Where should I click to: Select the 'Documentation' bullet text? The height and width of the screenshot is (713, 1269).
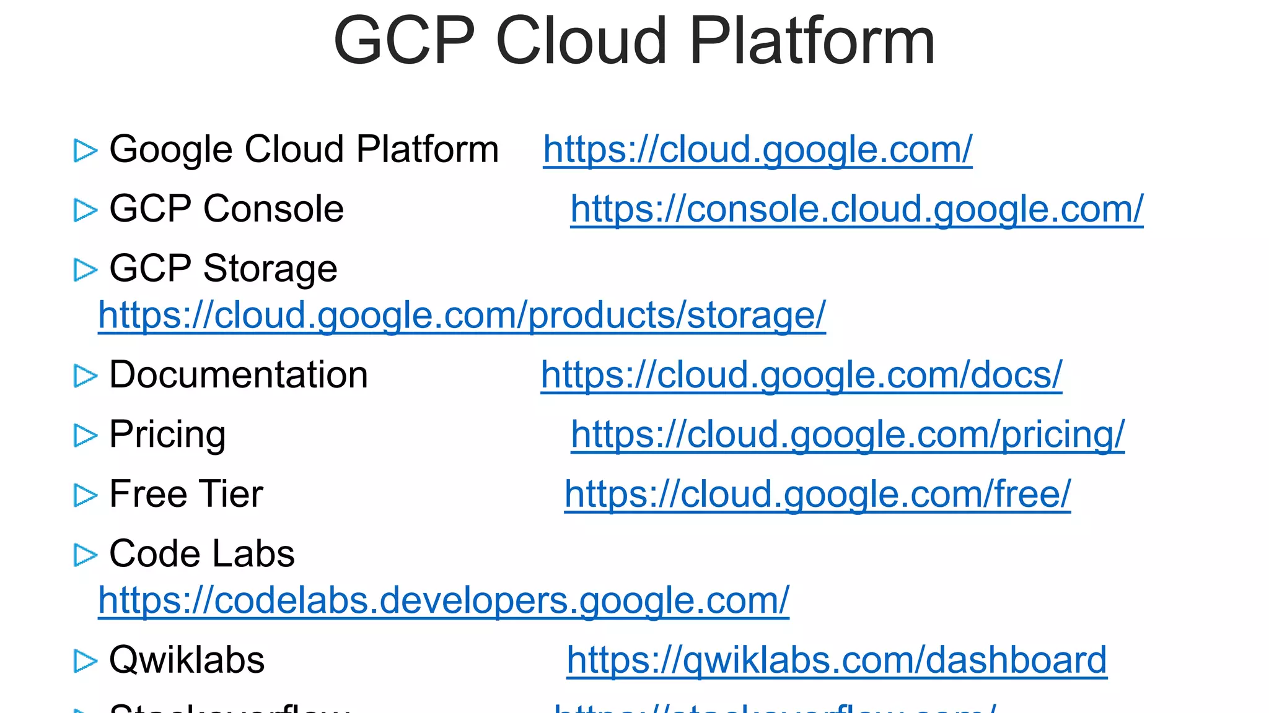click(x=239, y=375)
